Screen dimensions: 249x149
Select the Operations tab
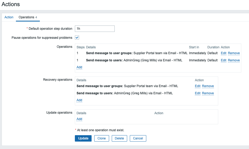[26, 17]
